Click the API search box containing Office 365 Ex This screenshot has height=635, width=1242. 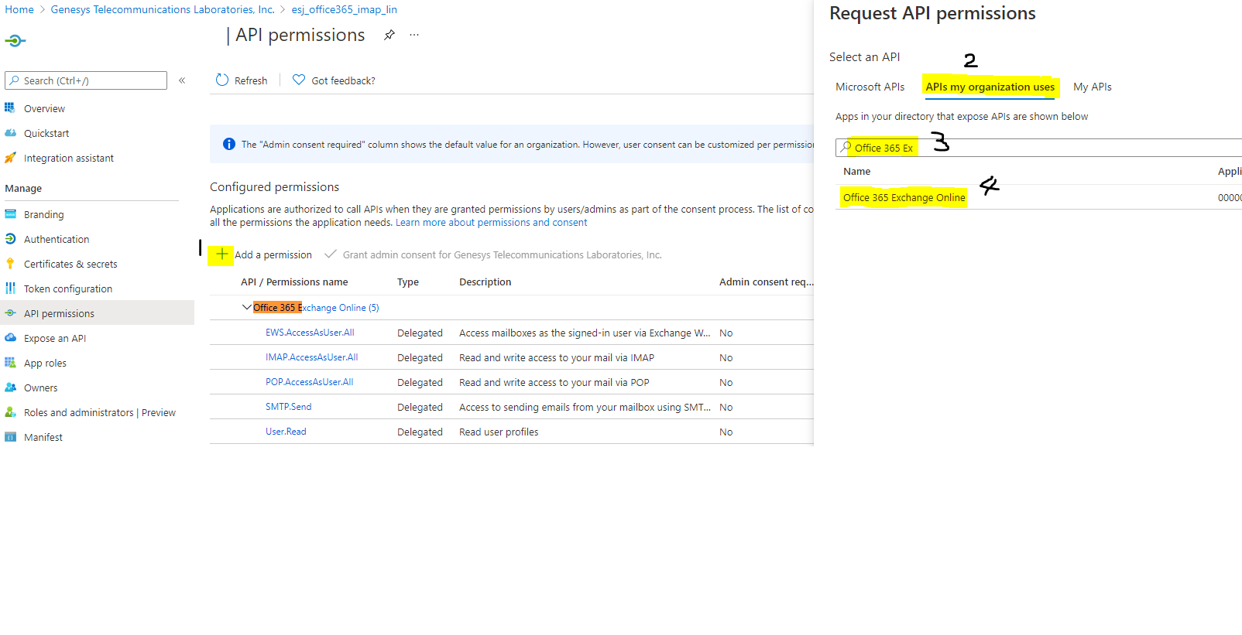[1038, 148]
